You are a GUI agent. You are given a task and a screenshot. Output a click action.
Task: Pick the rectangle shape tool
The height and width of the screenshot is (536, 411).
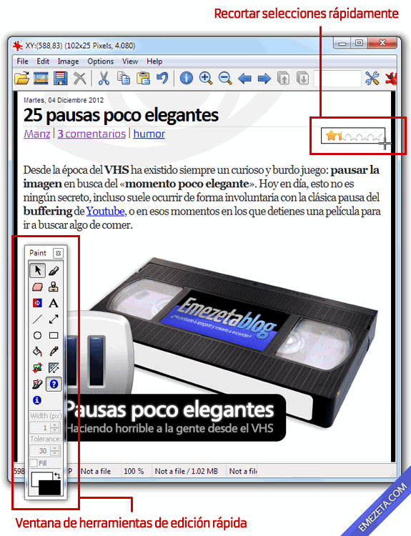(x=54, y=335)
